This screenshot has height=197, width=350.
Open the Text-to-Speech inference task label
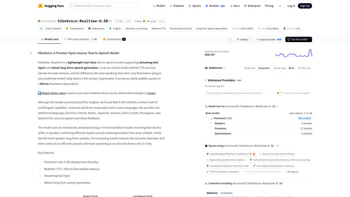tap(215, 86)
